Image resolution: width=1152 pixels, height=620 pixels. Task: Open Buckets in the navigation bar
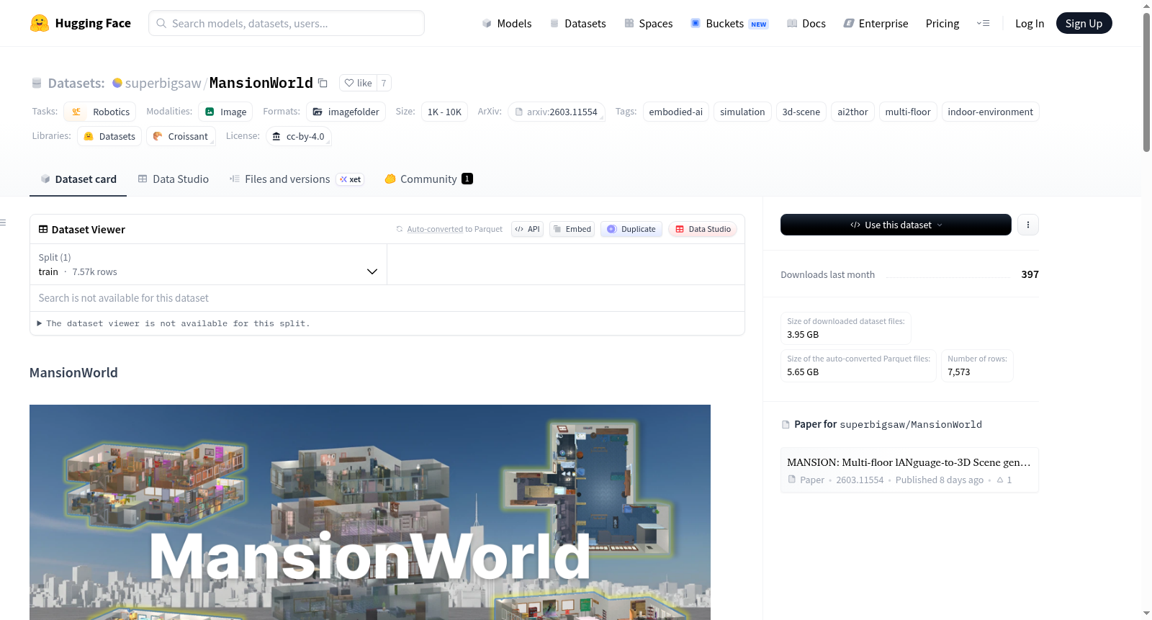pos(729,24)
